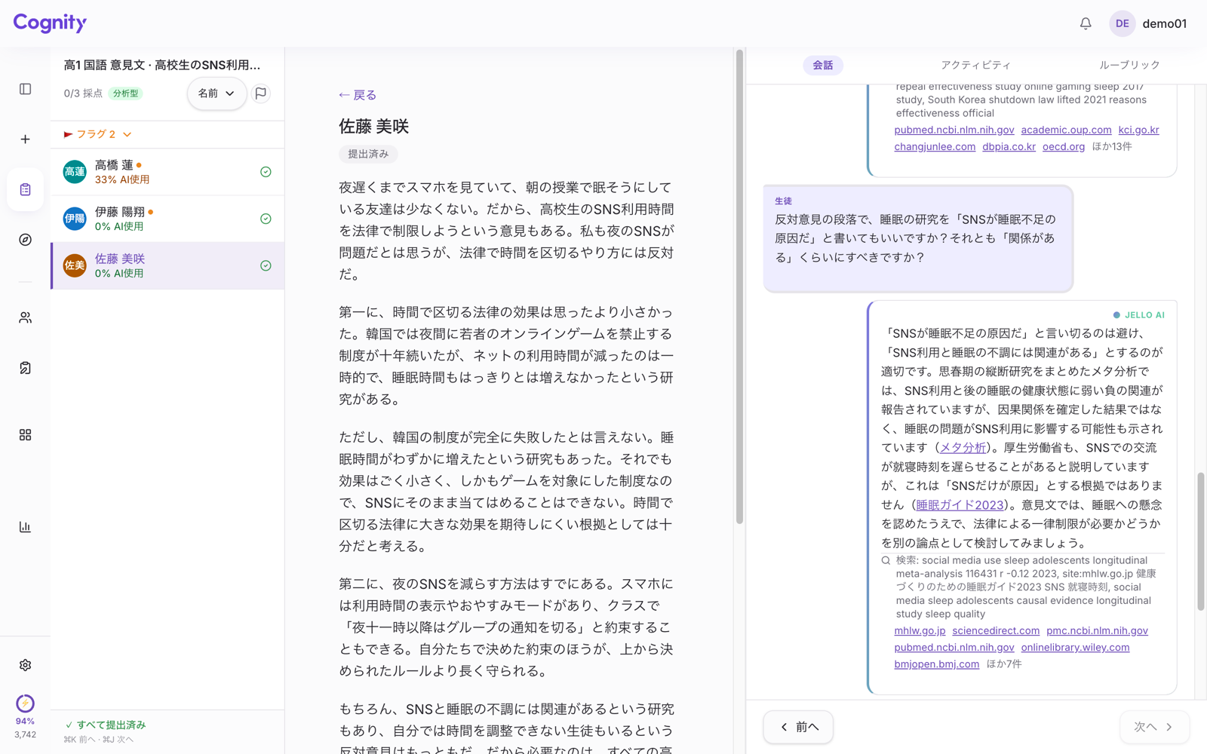The height and width of the screenshot is (754, 1207).
Task: Open the grid apps icon
Action: 25,435
